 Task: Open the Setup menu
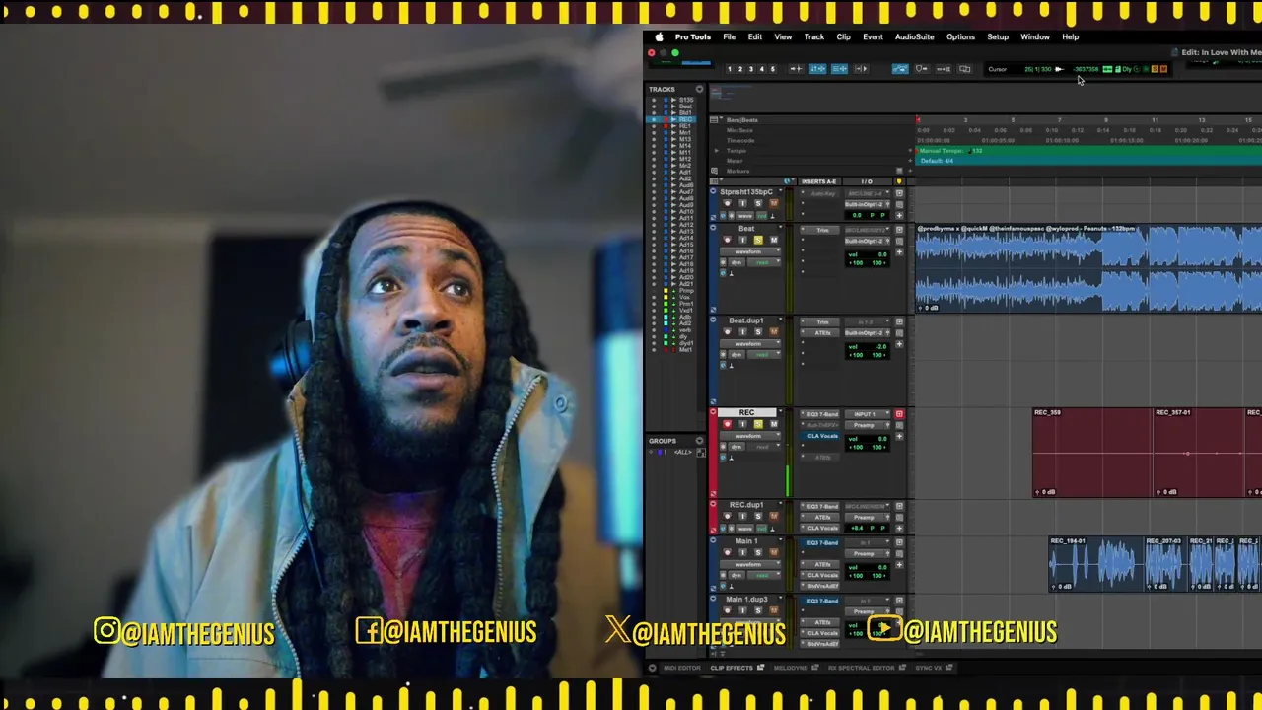998,37
